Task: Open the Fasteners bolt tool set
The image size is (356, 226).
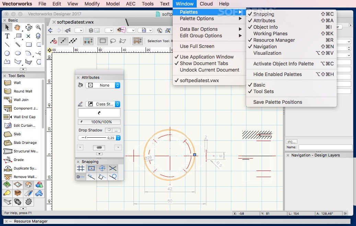Action: pyautogui.click(x=18, y=202)
